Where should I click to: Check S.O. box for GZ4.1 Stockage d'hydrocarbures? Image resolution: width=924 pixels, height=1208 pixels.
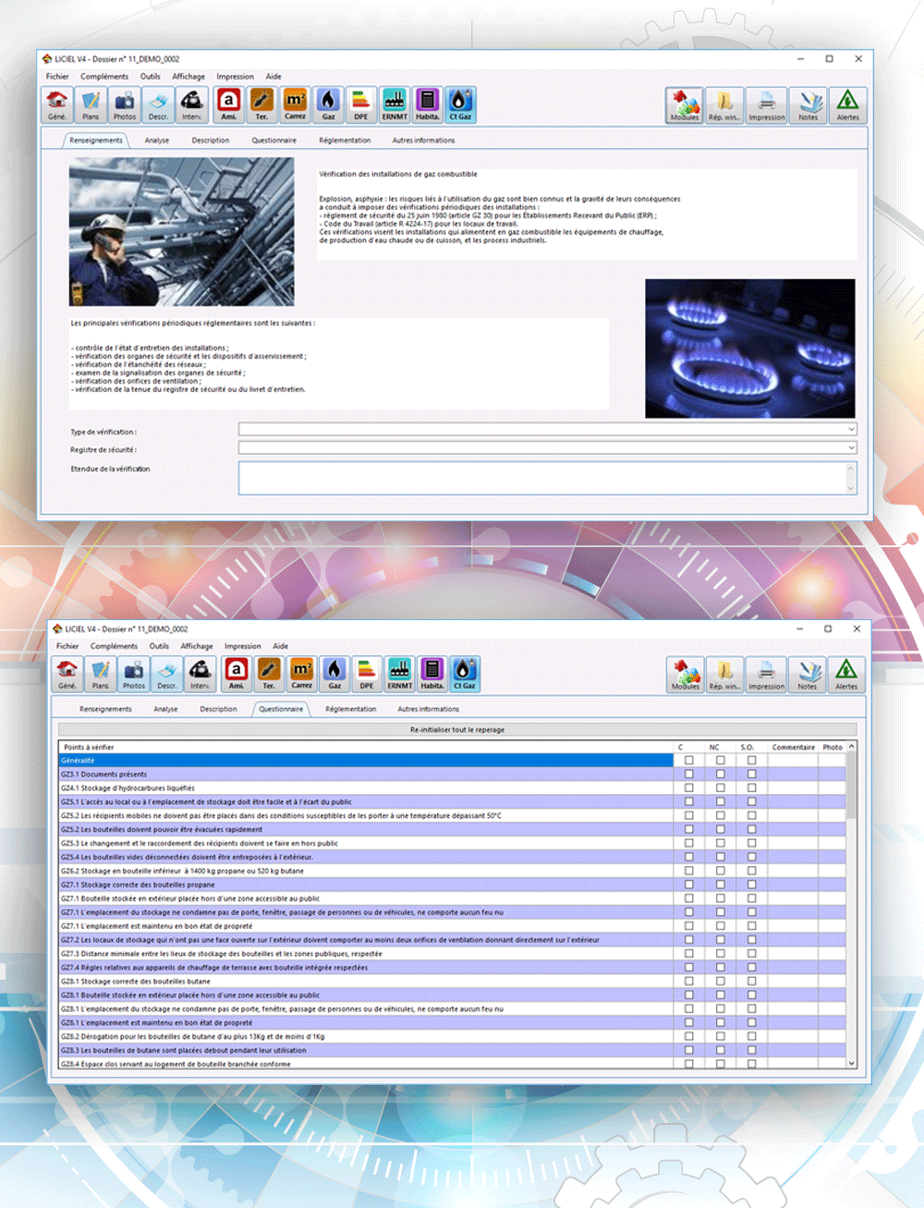pyautogui.click(x=751, y=788)
